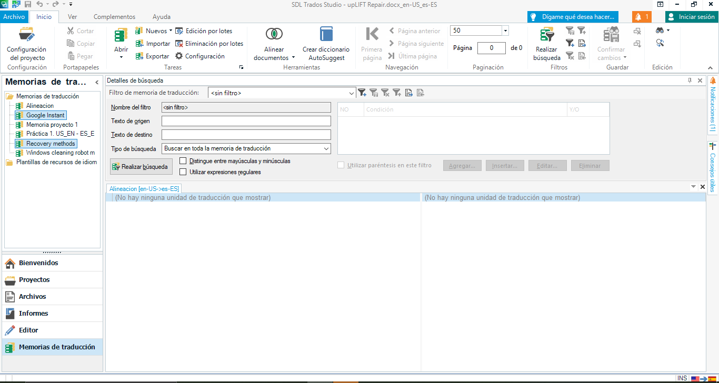Open the Editor view in sidebar
This screenshot has width=719, height=383.
pos(28,330)
